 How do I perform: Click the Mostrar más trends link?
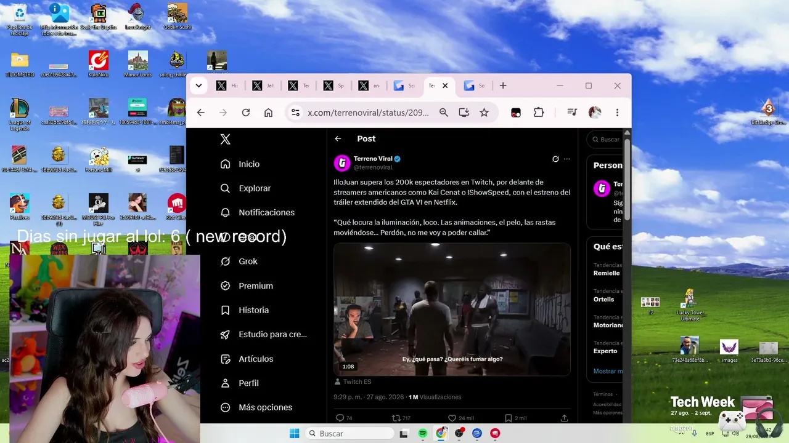[608, 371]
